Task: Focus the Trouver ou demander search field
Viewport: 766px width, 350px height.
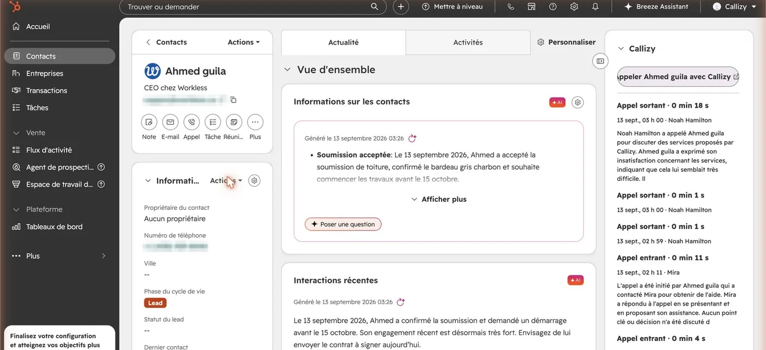Action: [x=253, y=7]
